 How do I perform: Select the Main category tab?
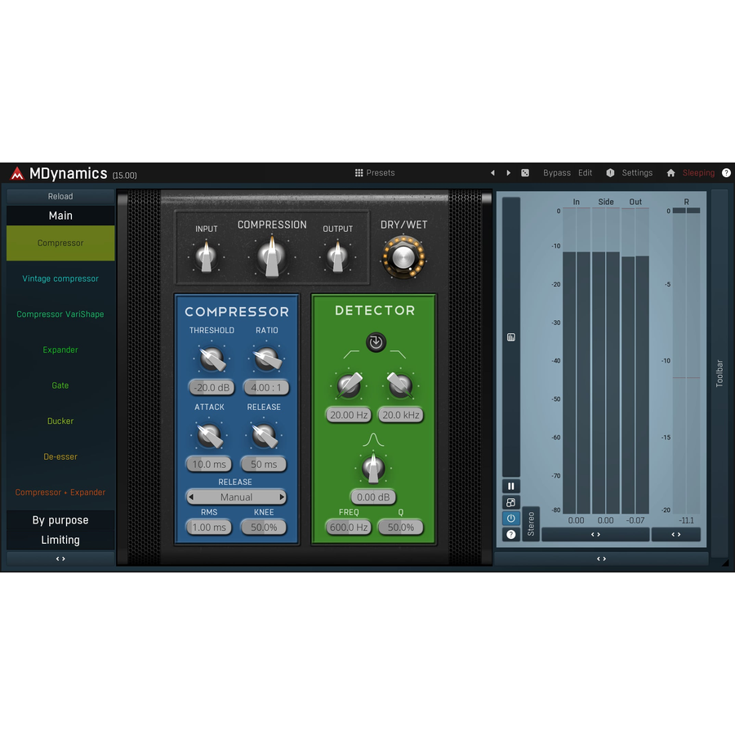point(60,216)
